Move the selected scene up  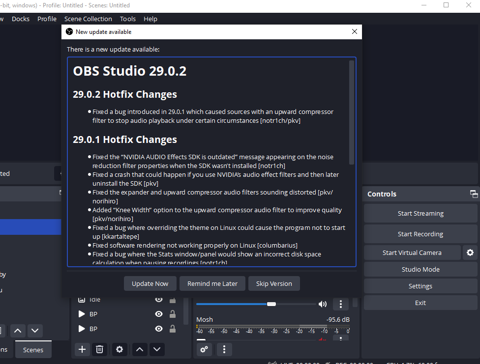pyautogui.click(x=18, y=331)
